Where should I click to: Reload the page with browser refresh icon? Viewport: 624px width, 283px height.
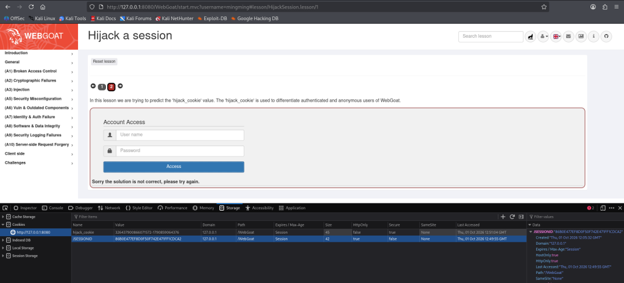pos(31,7)
